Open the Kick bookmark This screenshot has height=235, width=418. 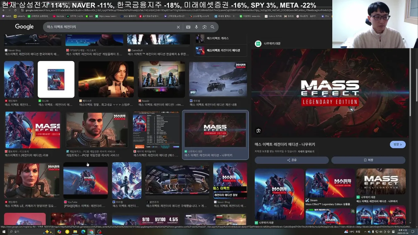pos(89,16)
